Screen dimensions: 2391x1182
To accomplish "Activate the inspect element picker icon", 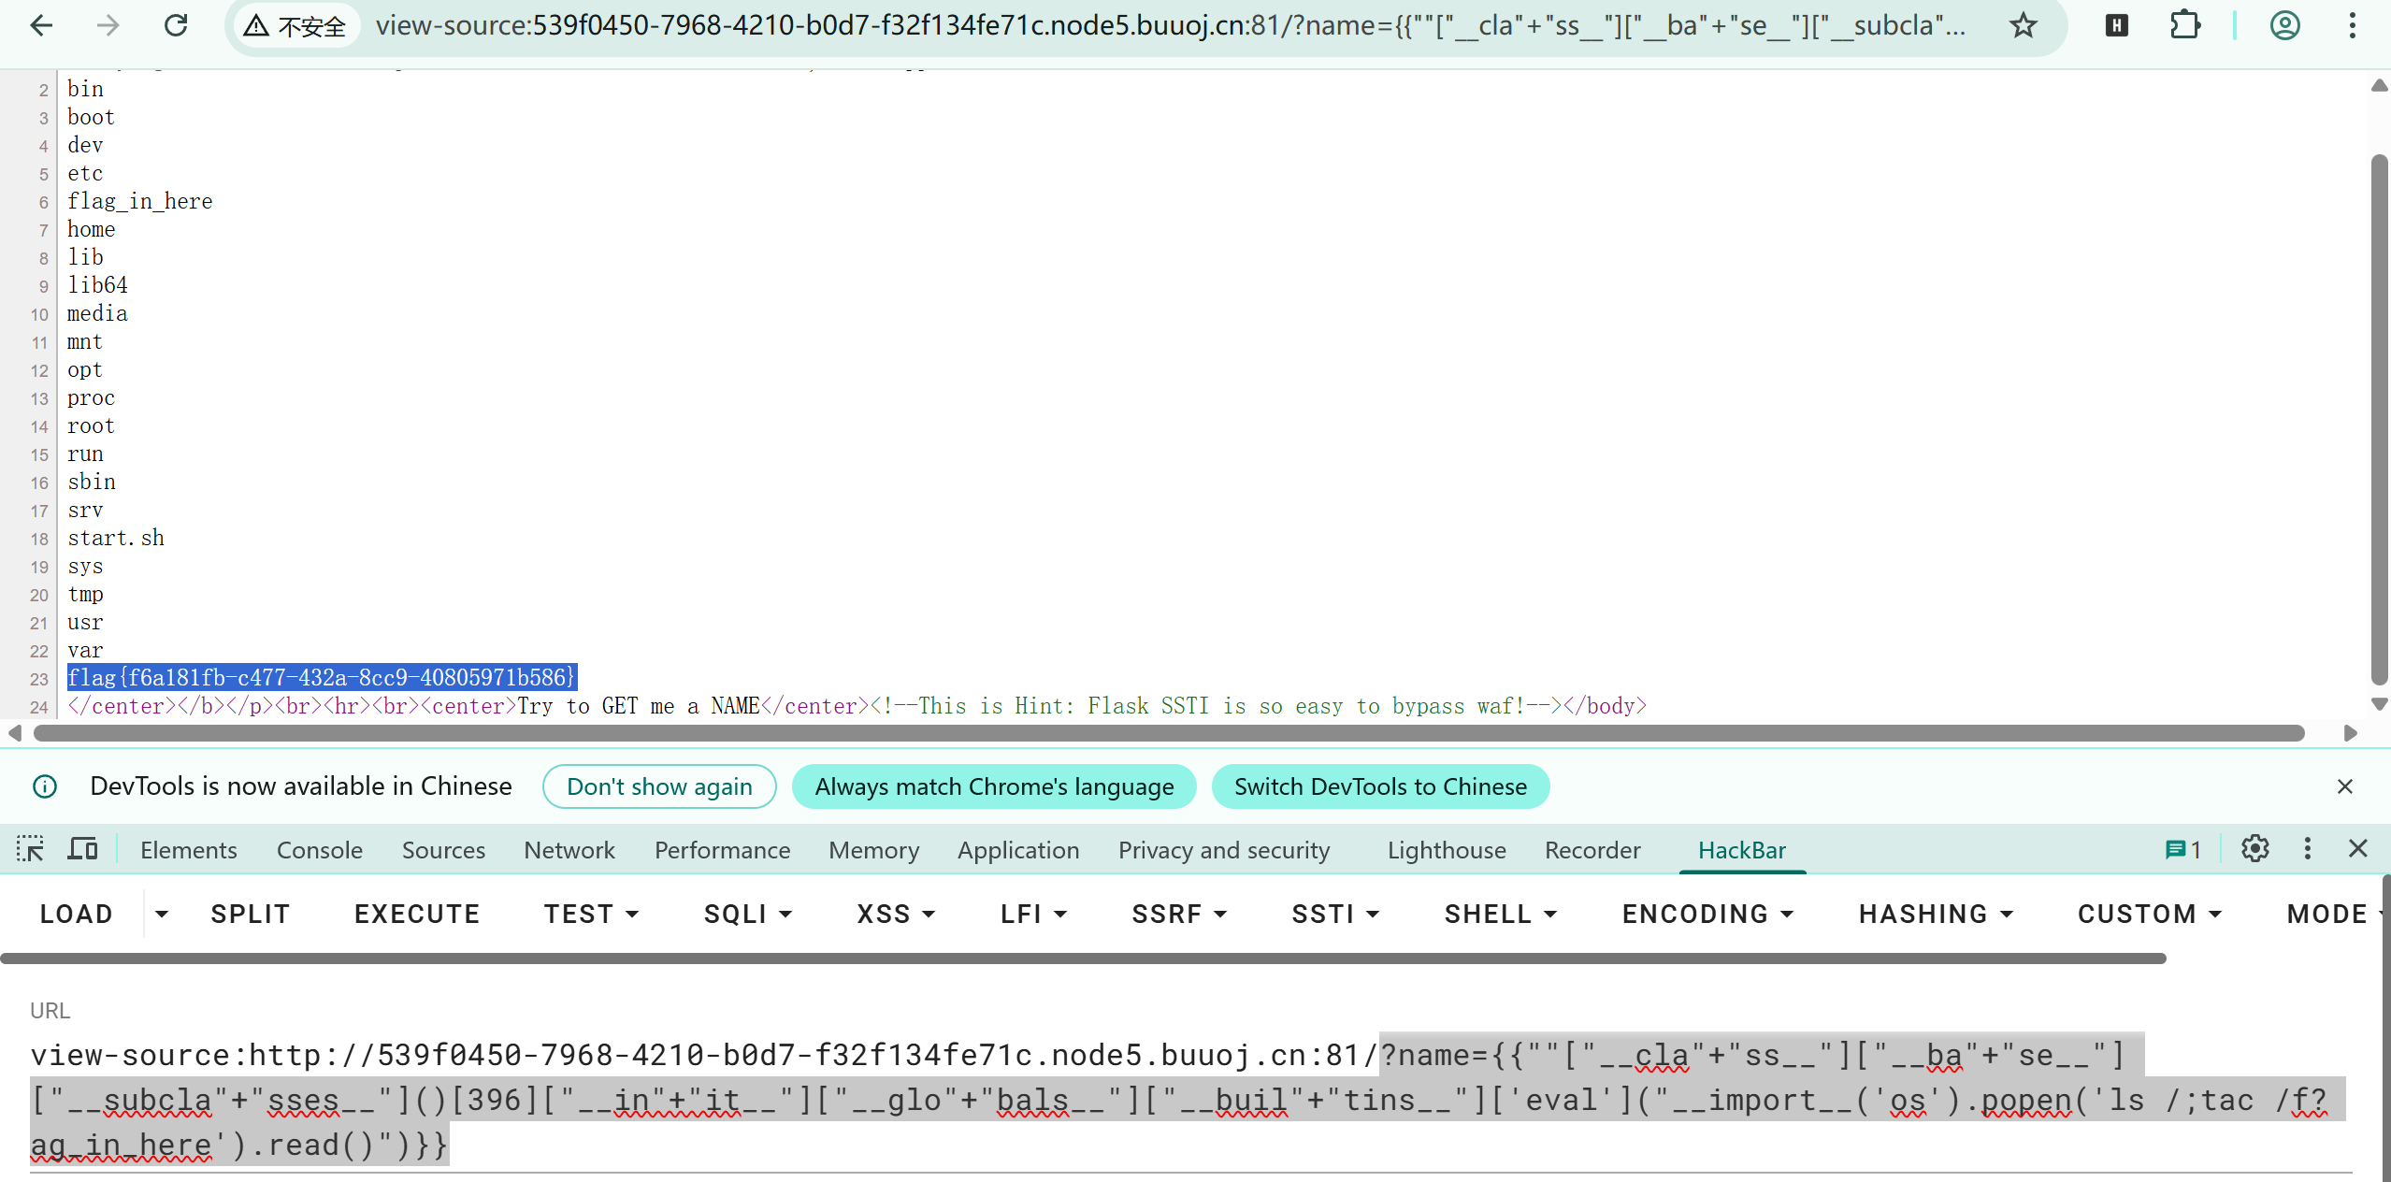I will (x=30, y=849).
